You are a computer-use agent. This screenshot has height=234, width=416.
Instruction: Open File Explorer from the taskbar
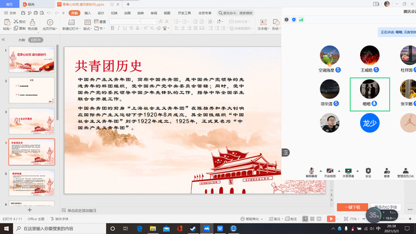pos(153,228)
